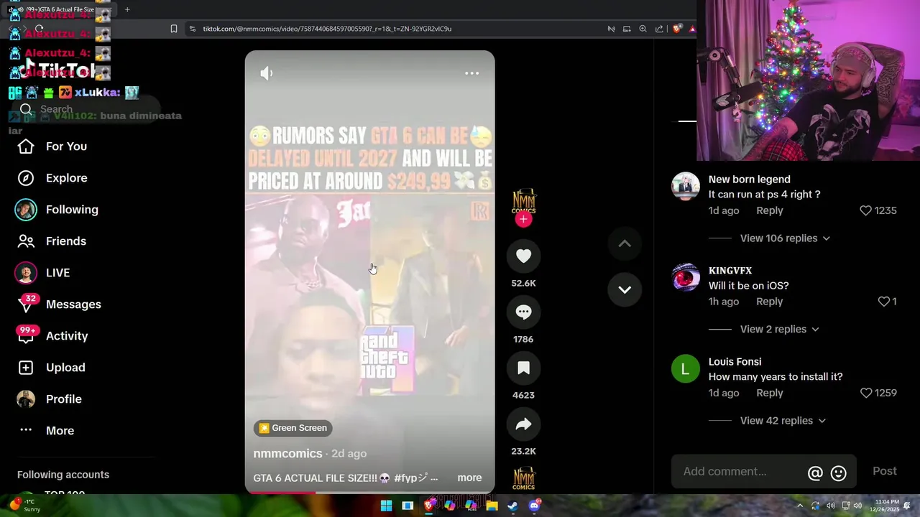
Task: Open the nmmcomics username link
Action: point(287,454)
